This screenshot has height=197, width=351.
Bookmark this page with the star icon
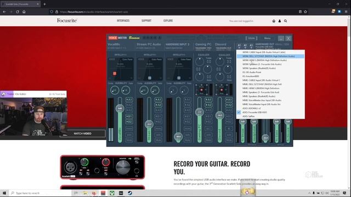tap(305, 11)
